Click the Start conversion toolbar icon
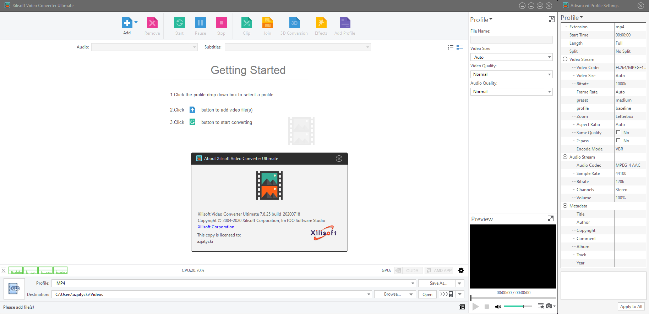The width and height of the screenshot is (649, 314). pyautogui.click(x=180, y=23)
